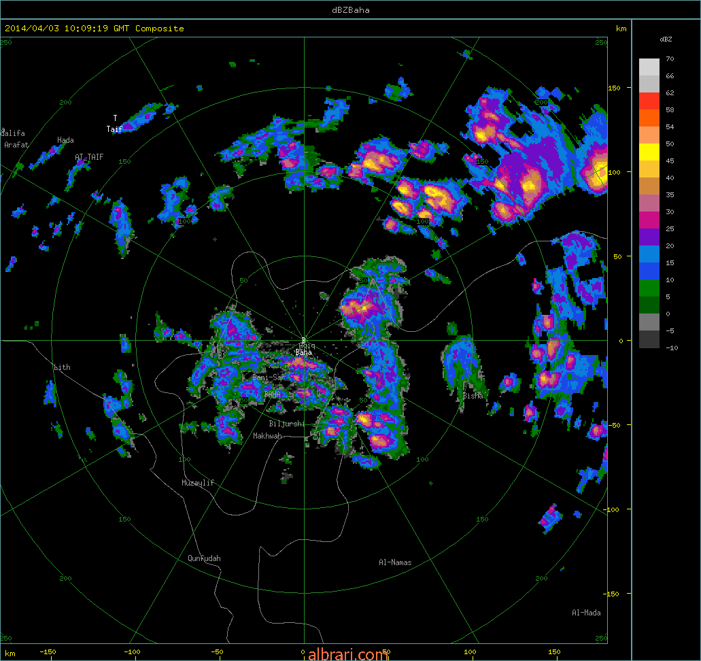701x661 pixels.
Task: Click the Arafat location label
Action: (16, 144)
